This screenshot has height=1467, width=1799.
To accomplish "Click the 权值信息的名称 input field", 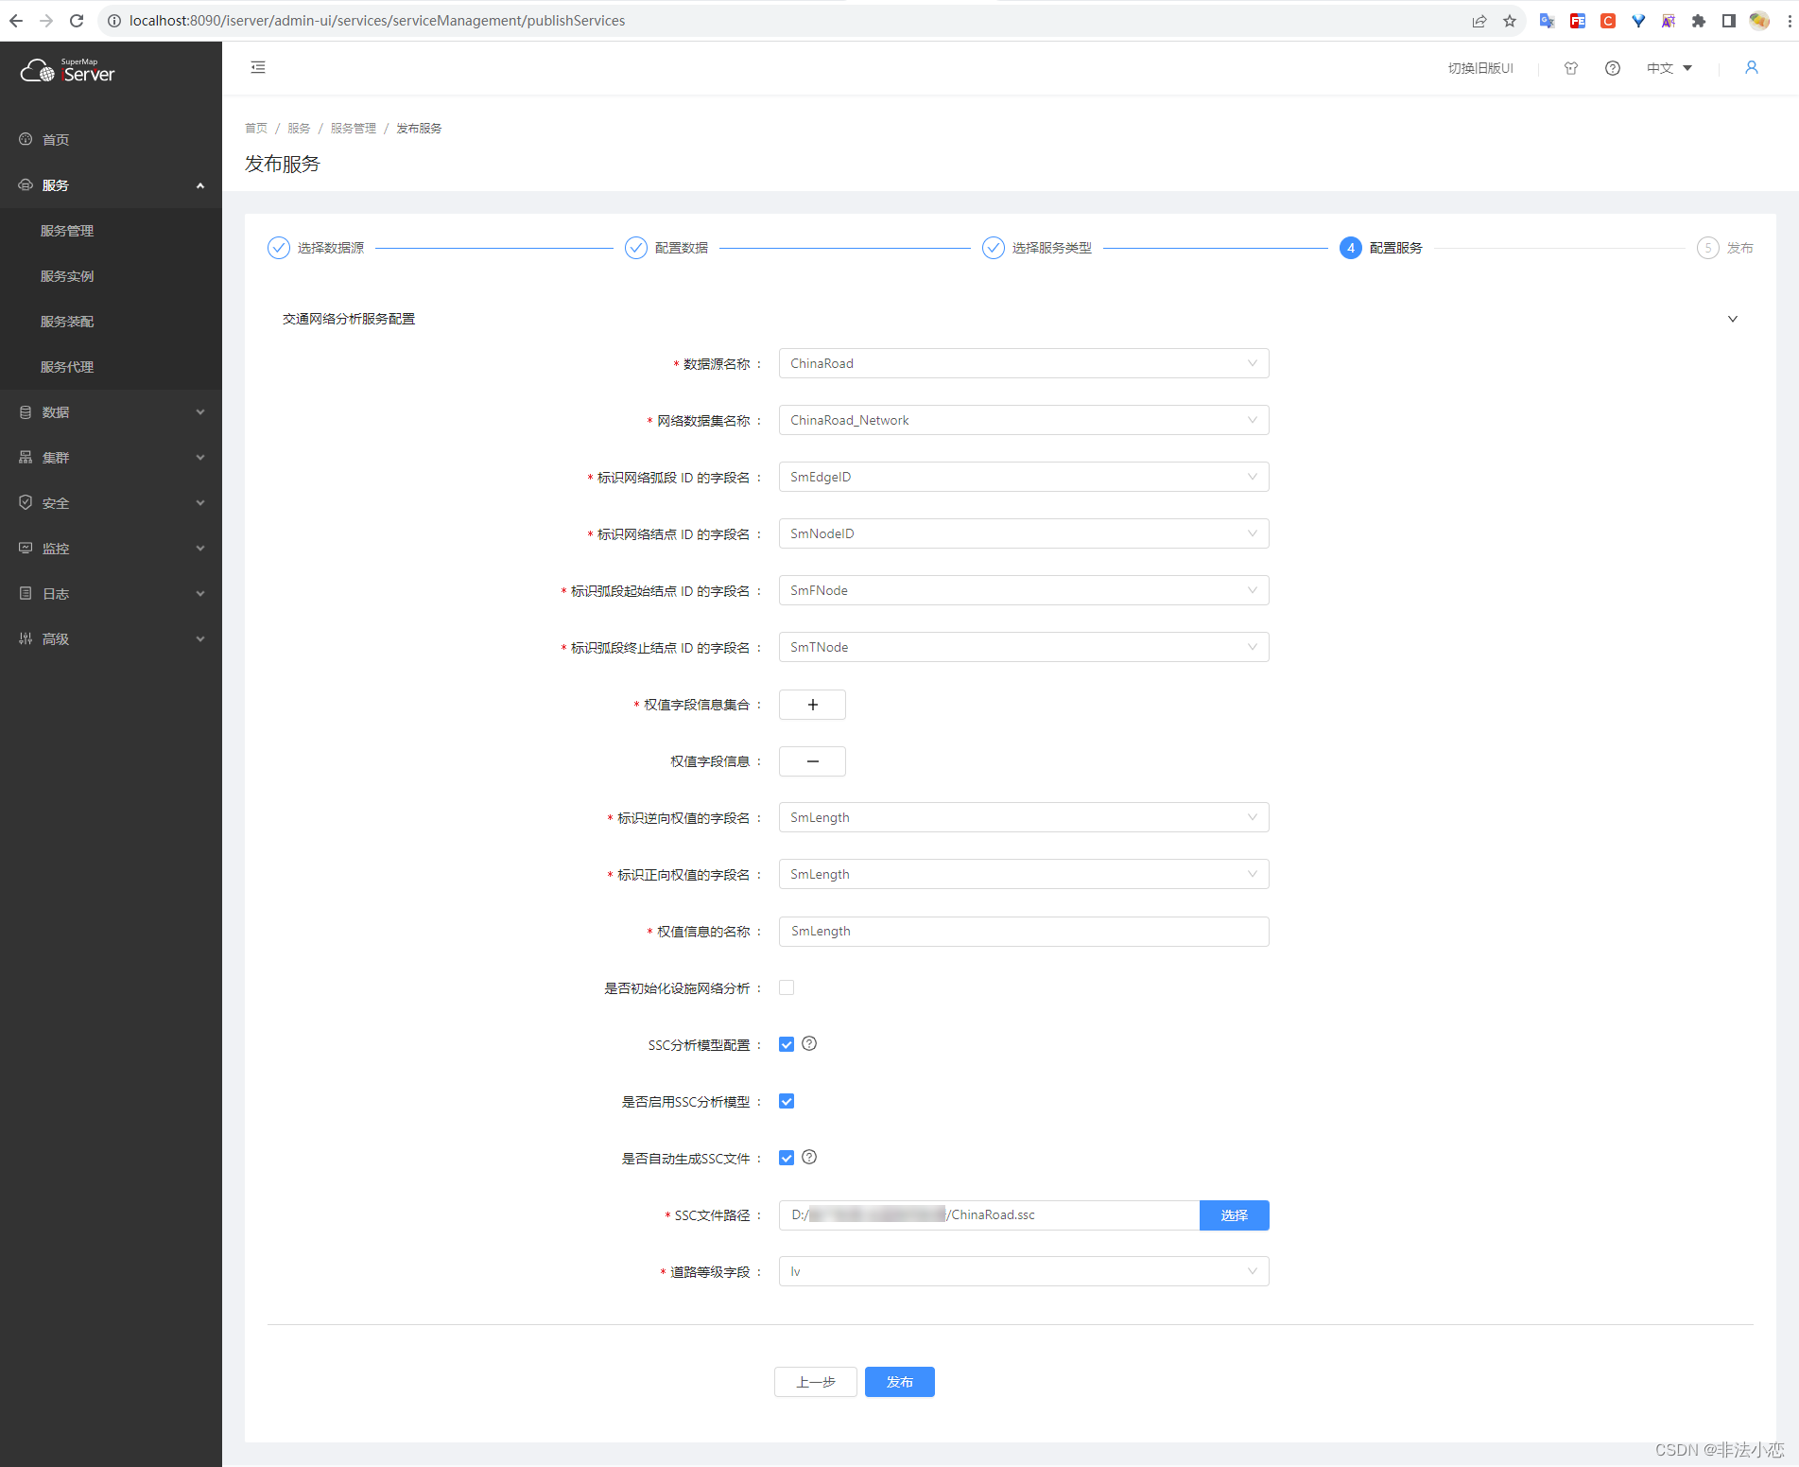I will pos(1024,931).
